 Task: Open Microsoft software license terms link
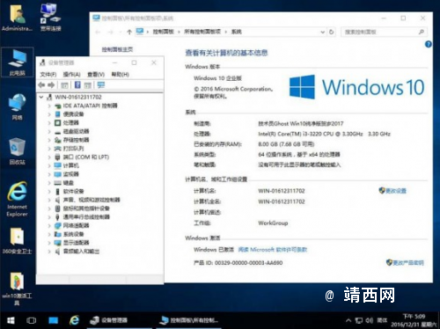click(x=273, y=250)
